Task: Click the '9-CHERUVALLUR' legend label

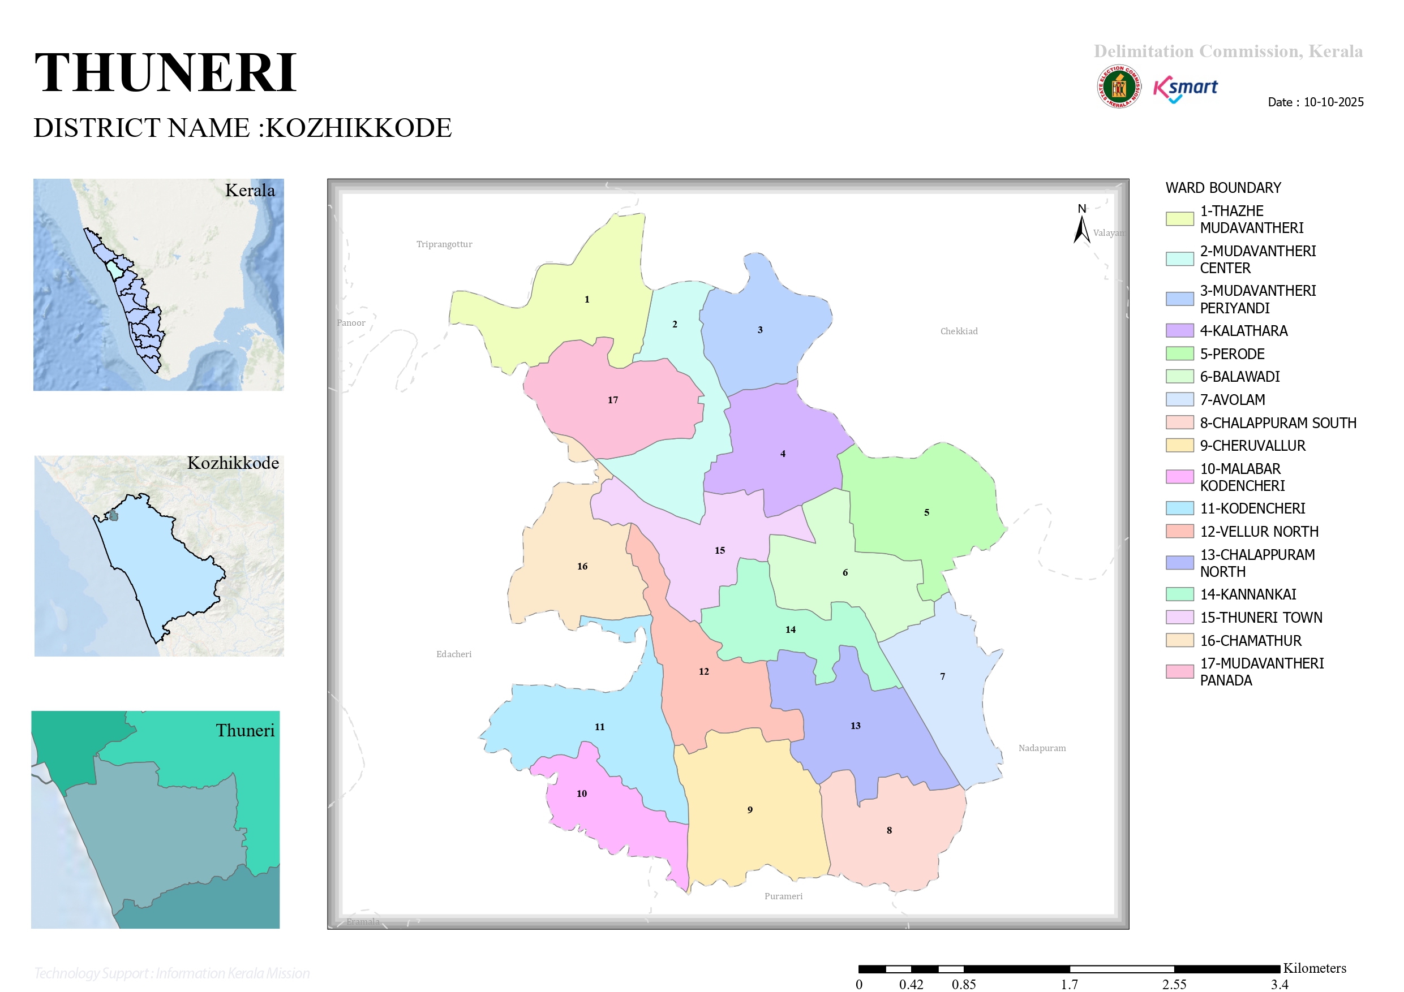Action: [1252, 446]
